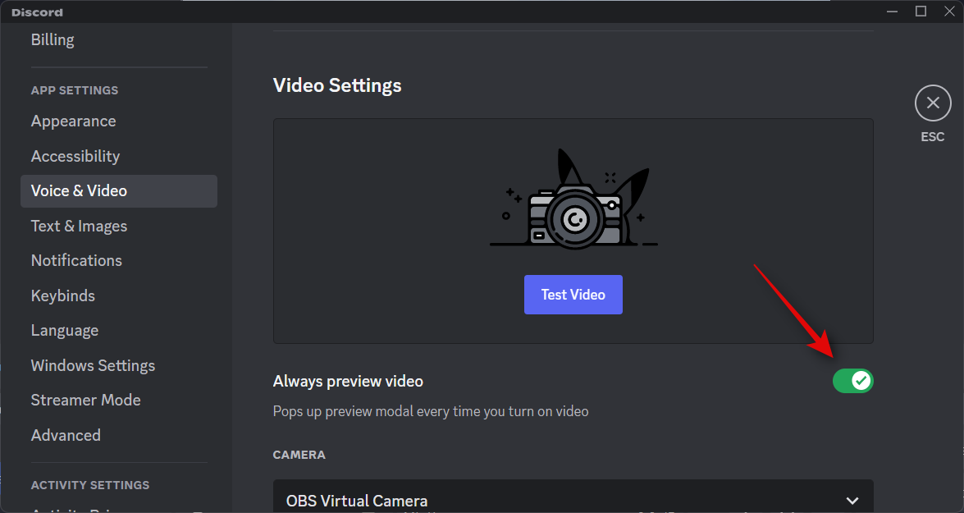Image resolution: width=964 pixels, height=513 pixels.
Task: Go to Streamer Mode settings
Action: click(x=85, y=401)
